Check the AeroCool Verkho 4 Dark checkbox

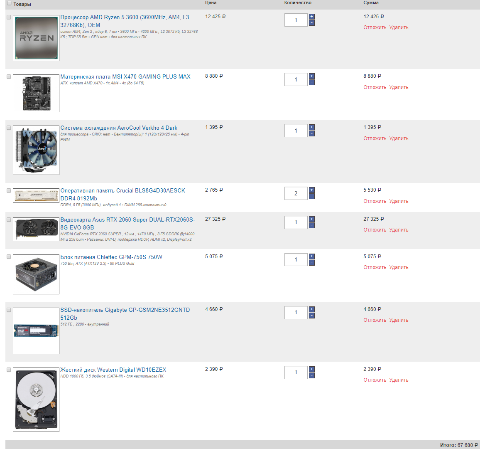tap(9, 128)
